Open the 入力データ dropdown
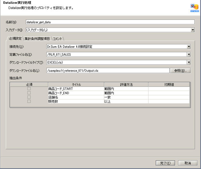Viewport: 201px width, 169px height. pyautogui.click(x=193, y=30)
